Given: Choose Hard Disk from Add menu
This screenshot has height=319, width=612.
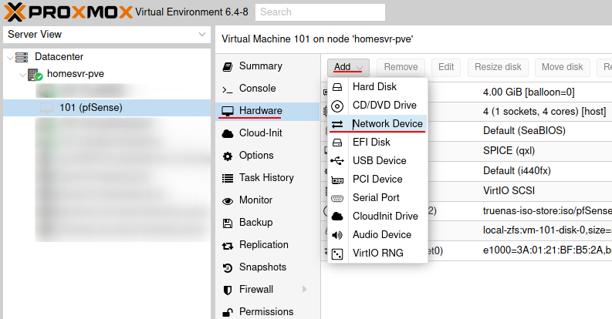Looking at the screenshot, I should point(377,86).
